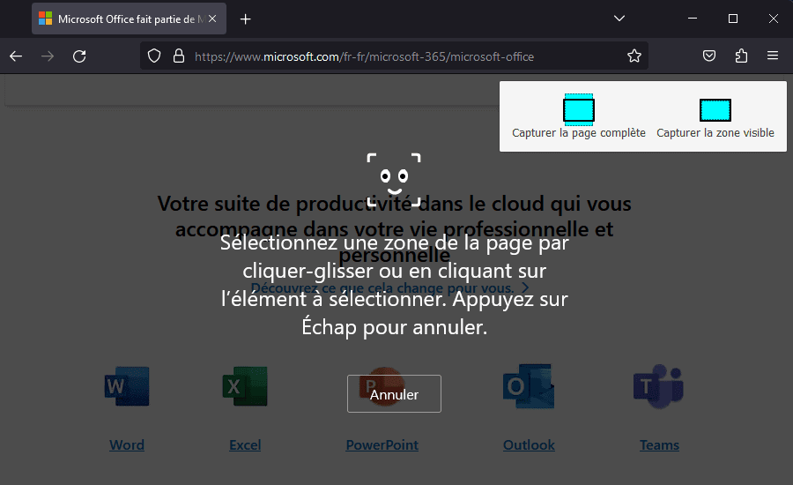Click the Annuler button
The height and width of the screenshot is (485, 793).
pyautogui.click(x=394, y=394)
